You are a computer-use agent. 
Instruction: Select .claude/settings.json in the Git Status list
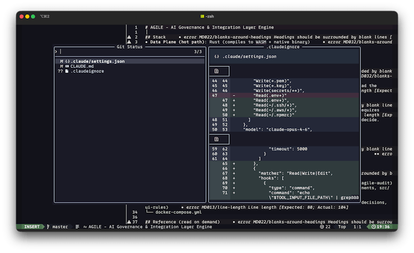(97, 61)
